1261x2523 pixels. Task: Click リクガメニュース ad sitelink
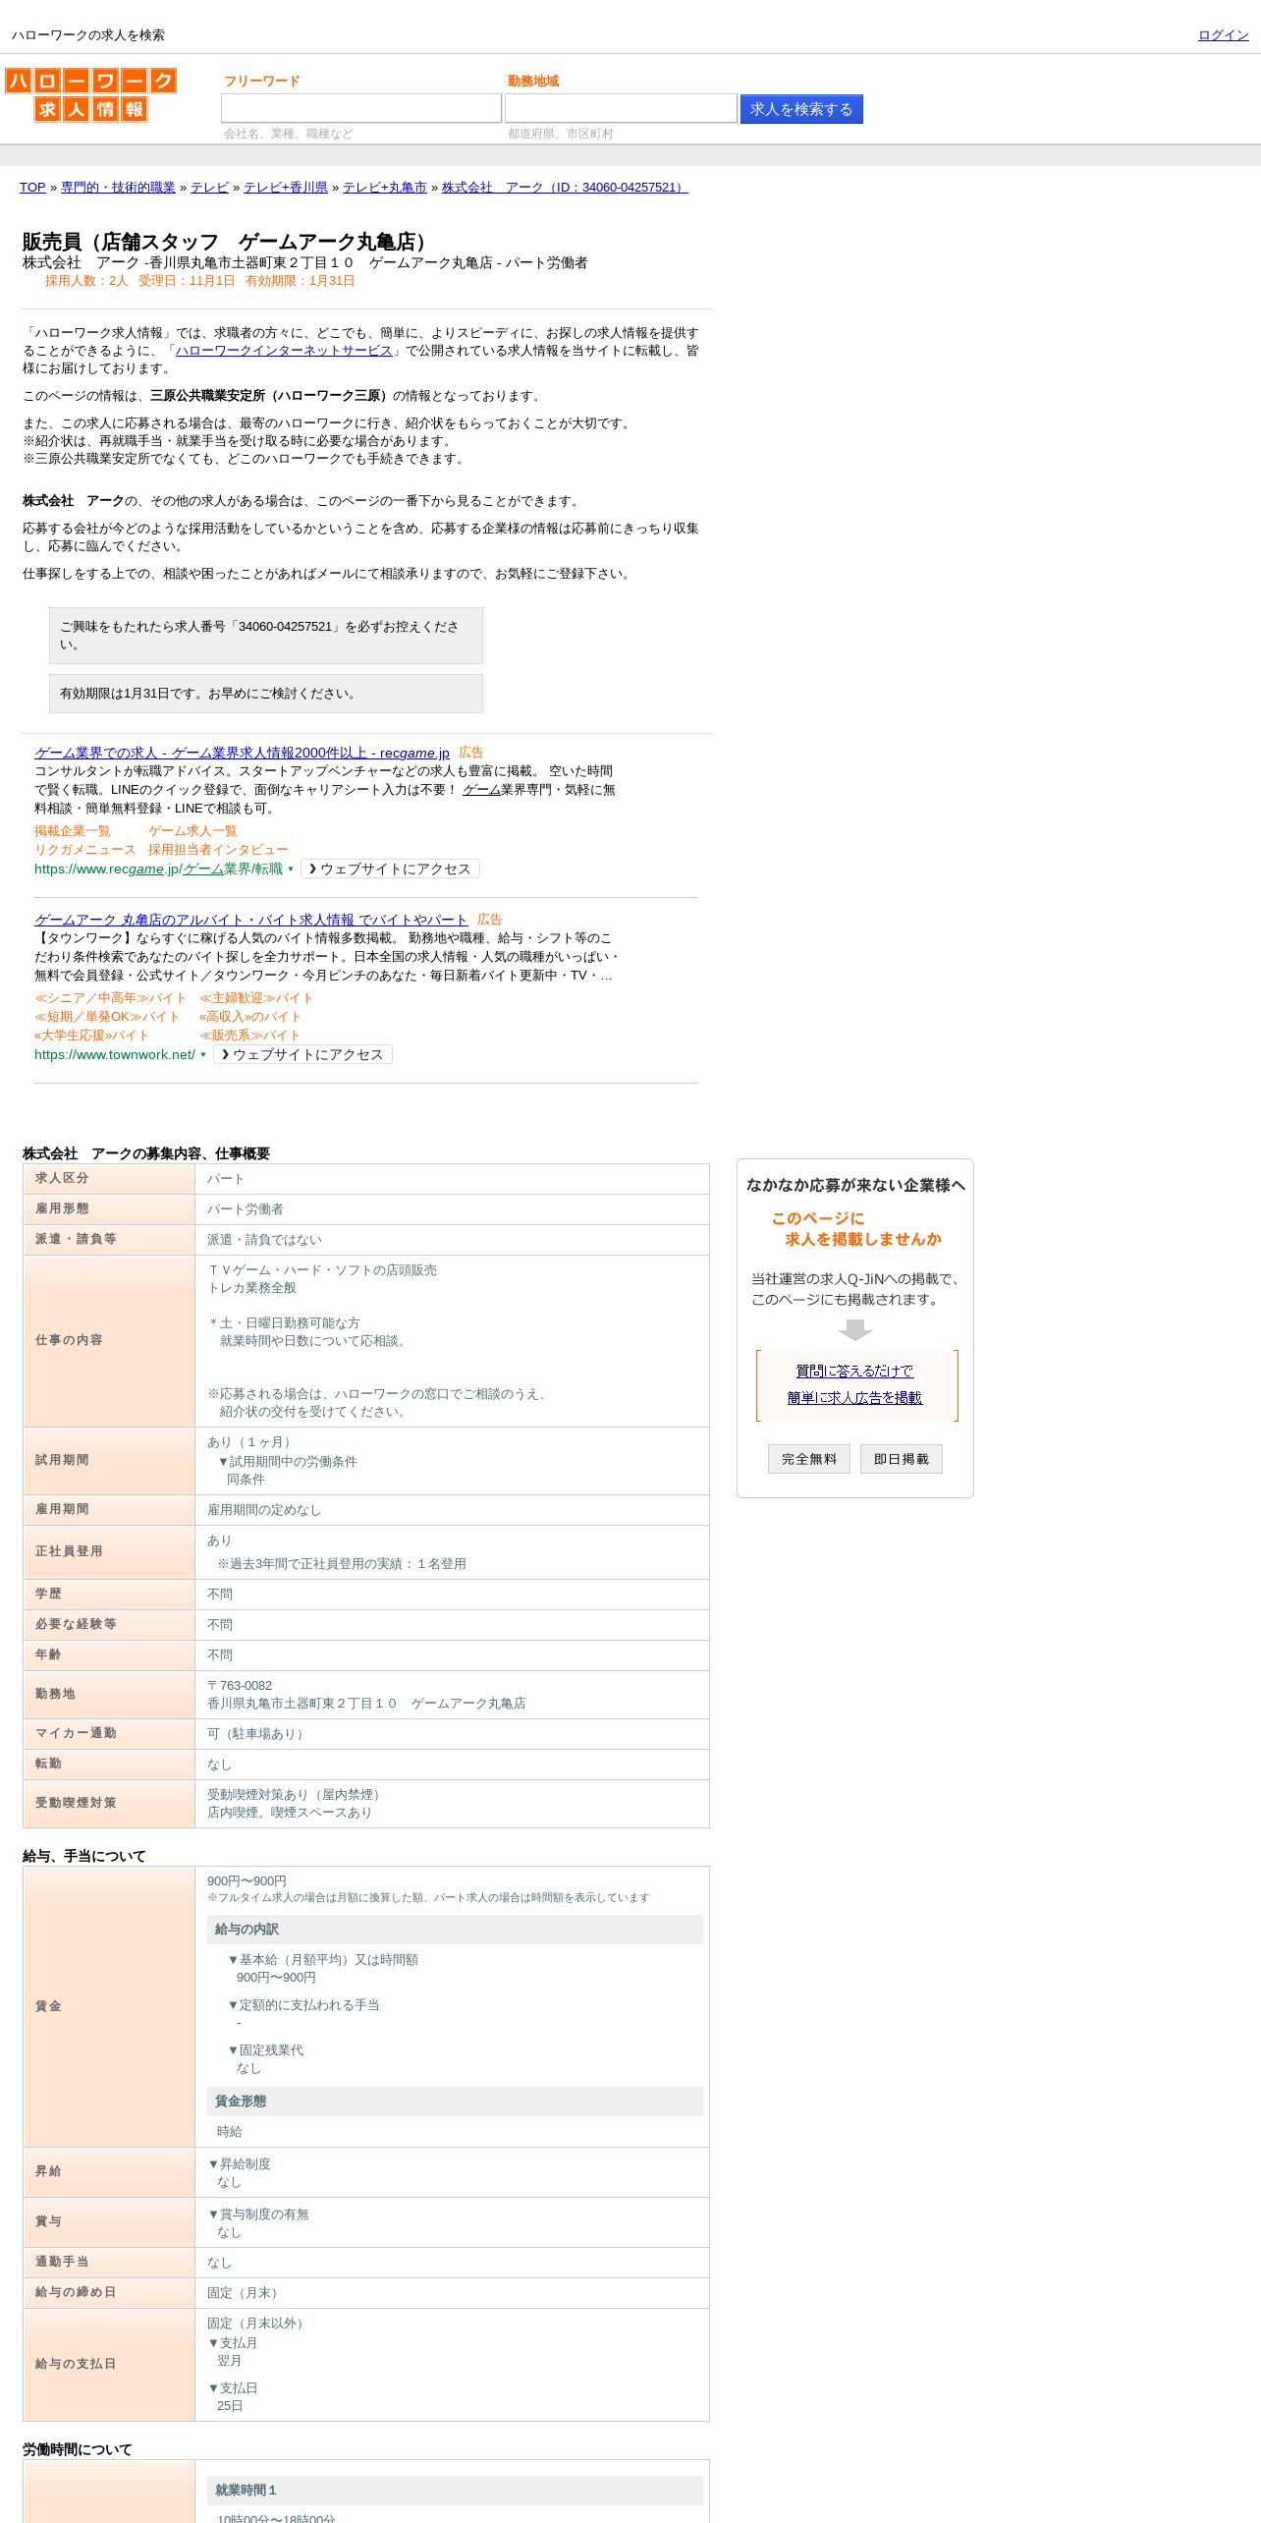coord(85,850)
